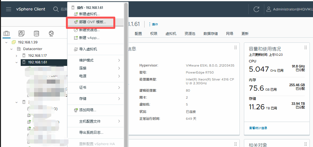Click the New Virtual Machine icon in menu

coord(76,14)
